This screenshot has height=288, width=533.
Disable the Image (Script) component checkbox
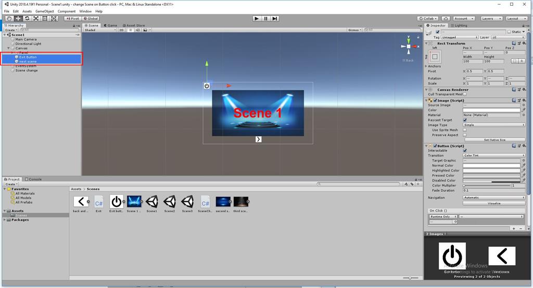435,100
